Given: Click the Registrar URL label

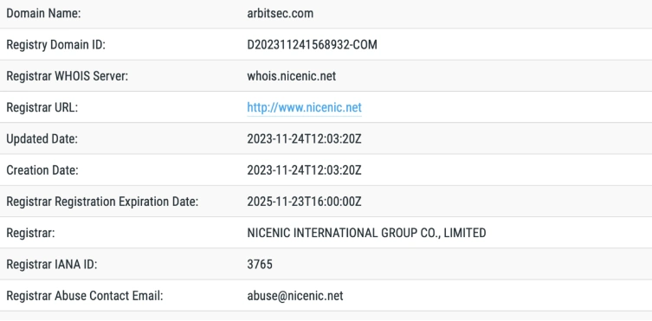Looking at the screenshot, I should (42, 107).
